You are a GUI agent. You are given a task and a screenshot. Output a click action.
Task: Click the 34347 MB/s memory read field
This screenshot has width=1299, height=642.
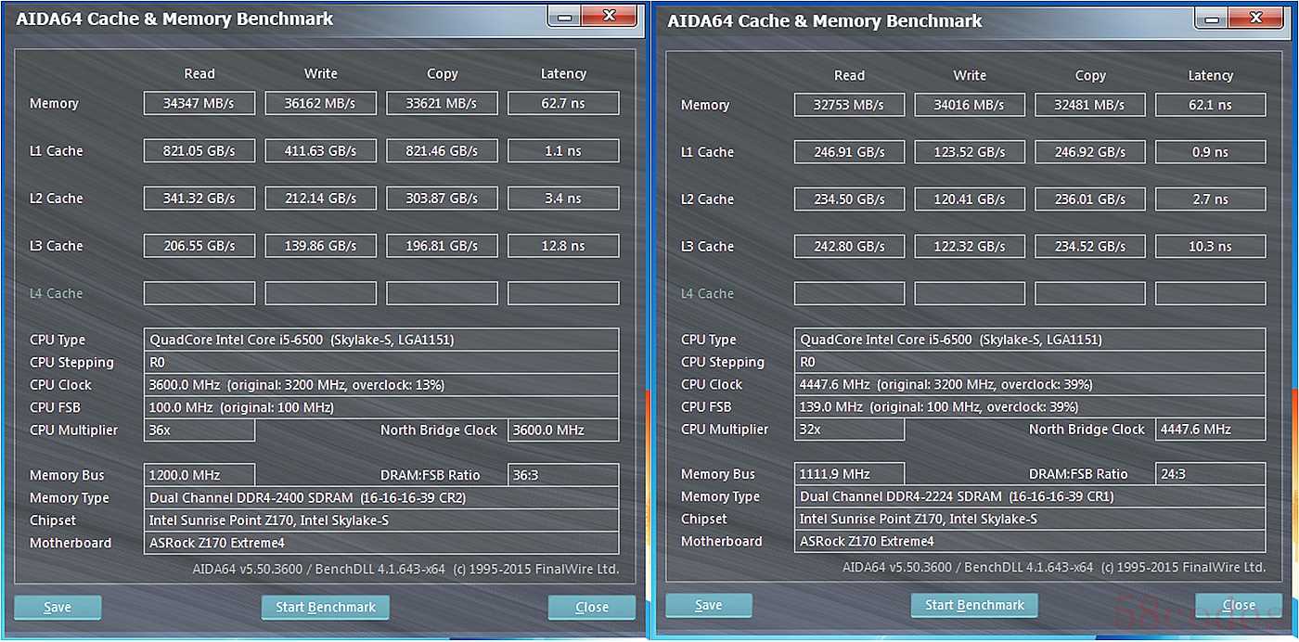click(x=199, y=103)
